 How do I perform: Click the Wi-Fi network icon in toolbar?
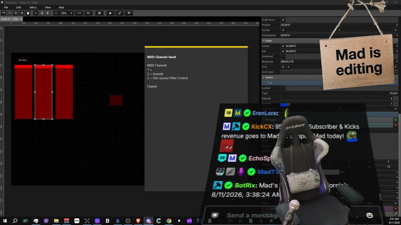coord(129,13)
